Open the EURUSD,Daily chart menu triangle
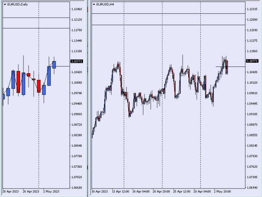 [5, 5]
